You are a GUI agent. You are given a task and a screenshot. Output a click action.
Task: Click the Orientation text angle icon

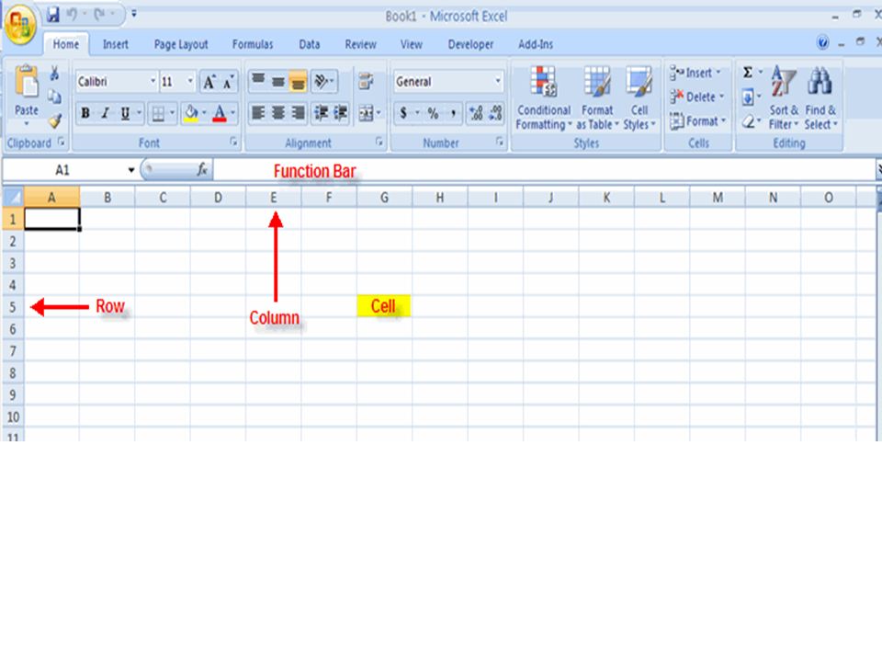tap(322, 82)
